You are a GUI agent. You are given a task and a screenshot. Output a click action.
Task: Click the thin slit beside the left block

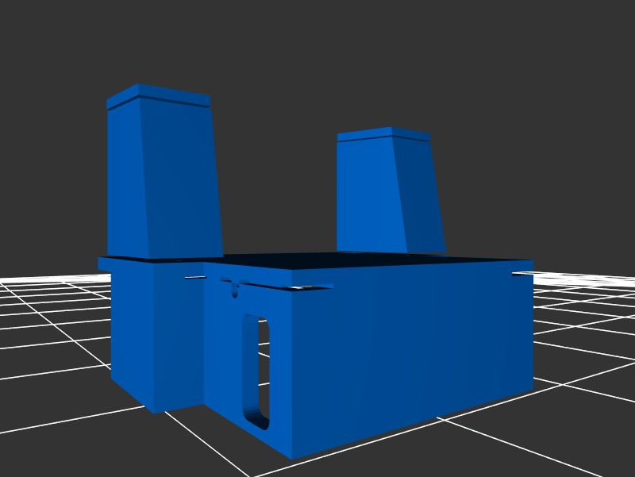194,277
